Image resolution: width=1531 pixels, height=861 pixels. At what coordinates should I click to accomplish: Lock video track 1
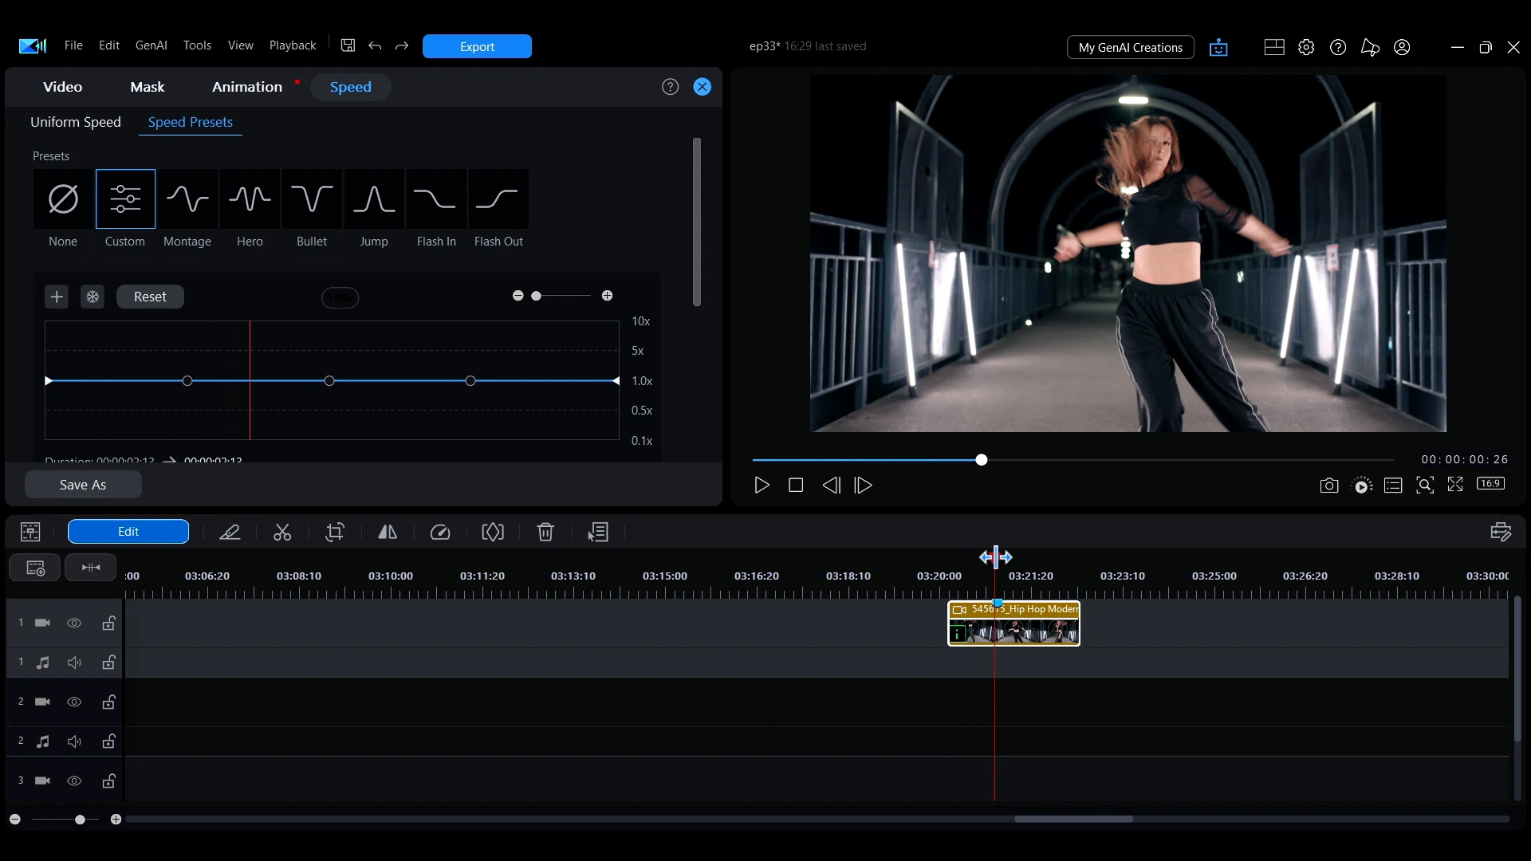tap(108, 623)
